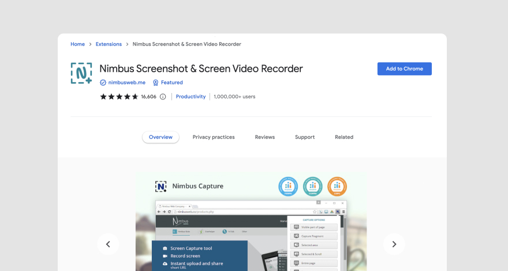
Task: Select the Overview tab
Action: point(160,137)
